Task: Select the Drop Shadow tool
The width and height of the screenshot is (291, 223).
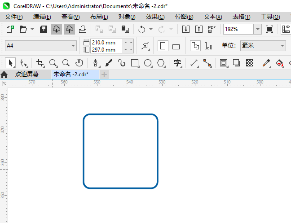Action: point(237,63)
